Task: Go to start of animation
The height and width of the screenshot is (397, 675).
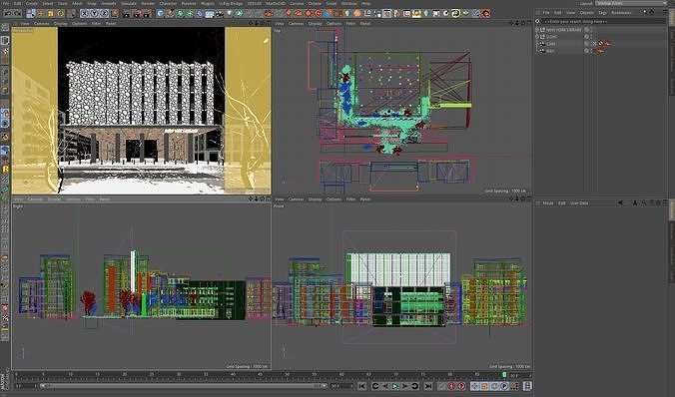Action: [x=362, y=386]
